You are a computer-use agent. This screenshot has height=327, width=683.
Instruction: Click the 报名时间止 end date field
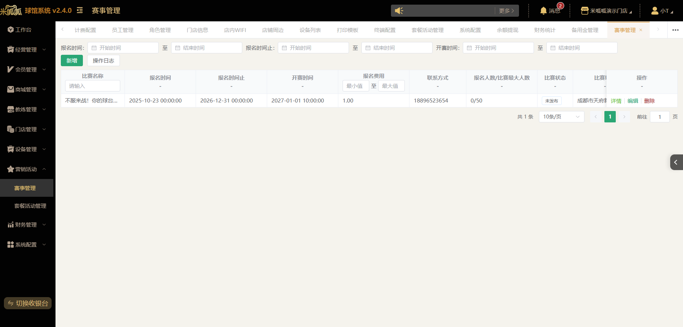(397, 48)
